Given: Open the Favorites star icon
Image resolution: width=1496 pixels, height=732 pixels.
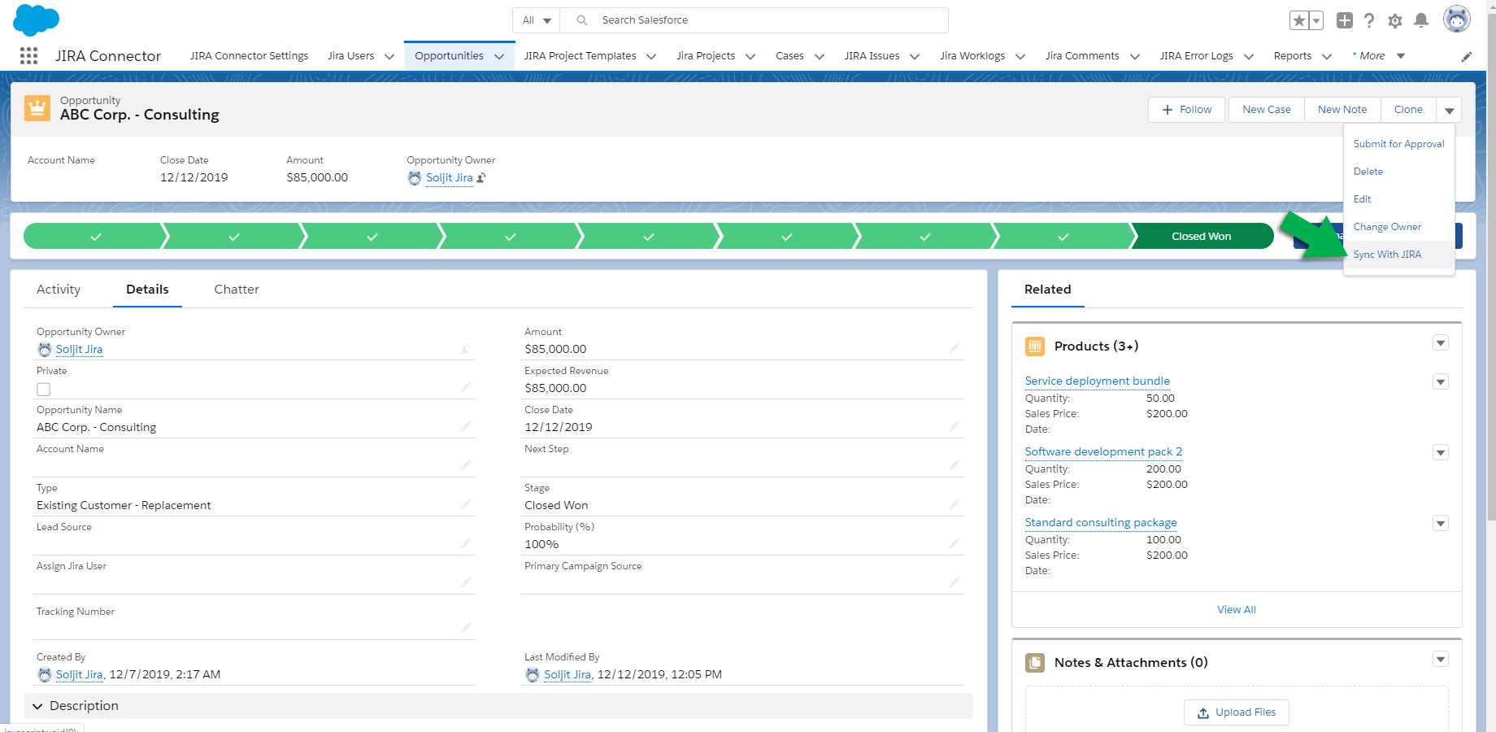Looking at the screenshot, I should tap(1299, 20).
